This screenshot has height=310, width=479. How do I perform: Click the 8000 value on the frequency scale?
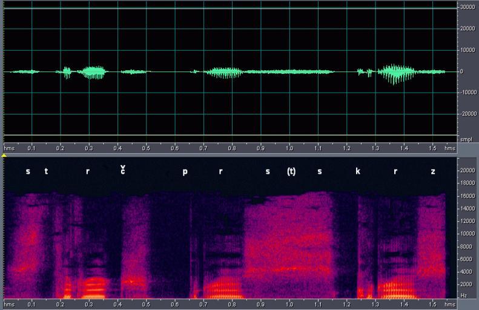coord(465,246)
